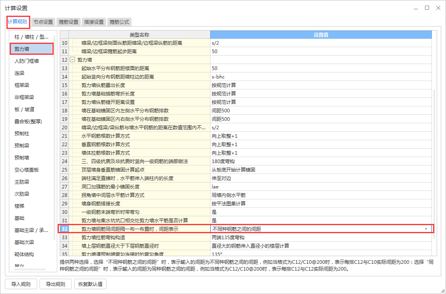Open dropdown arrow for row 32 setting value
The height and width of the screenshot is (294, 446).
(426, 229)
